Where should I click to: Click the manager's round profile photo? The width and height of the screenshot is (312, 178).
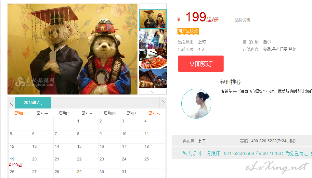pyautogui.click(x=196, y=104)
